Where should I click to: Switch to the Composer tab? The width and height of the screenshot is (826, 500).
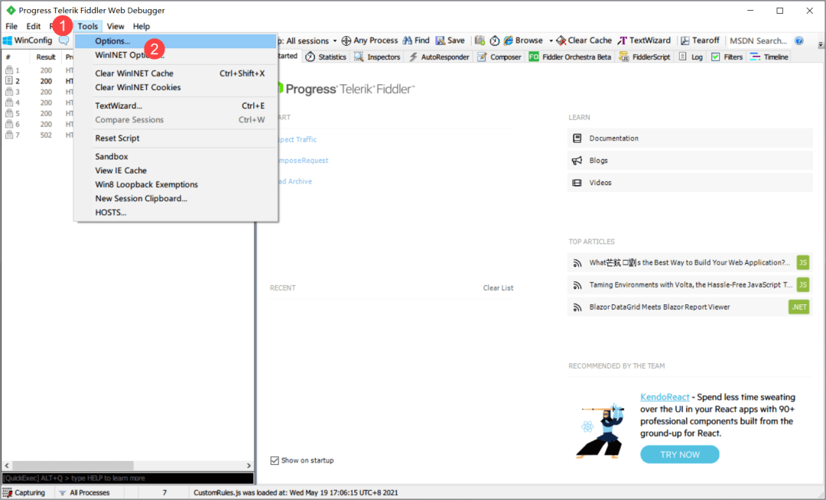499,57
